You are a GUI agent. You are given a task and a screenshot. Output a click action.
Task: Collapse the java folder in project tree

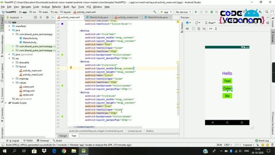tap(9, 30)
